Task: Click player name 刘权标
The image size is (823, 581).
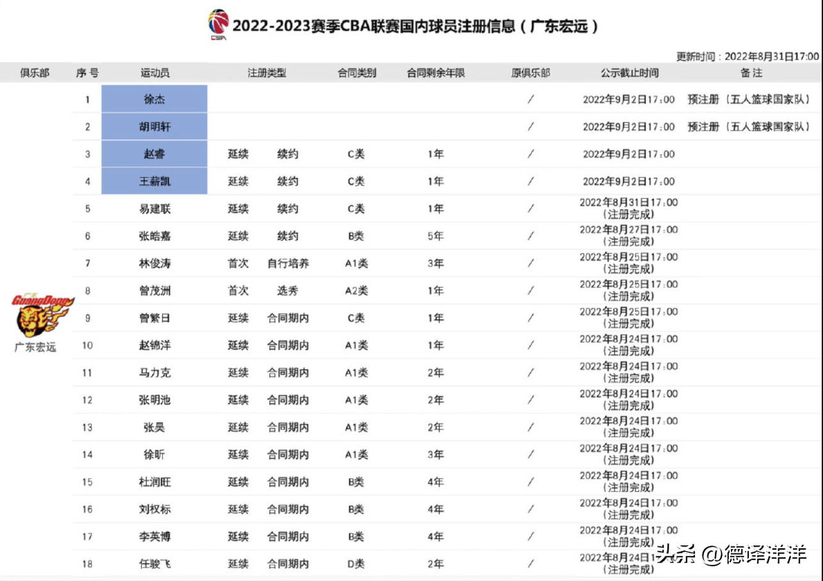Action: (155, 509)
